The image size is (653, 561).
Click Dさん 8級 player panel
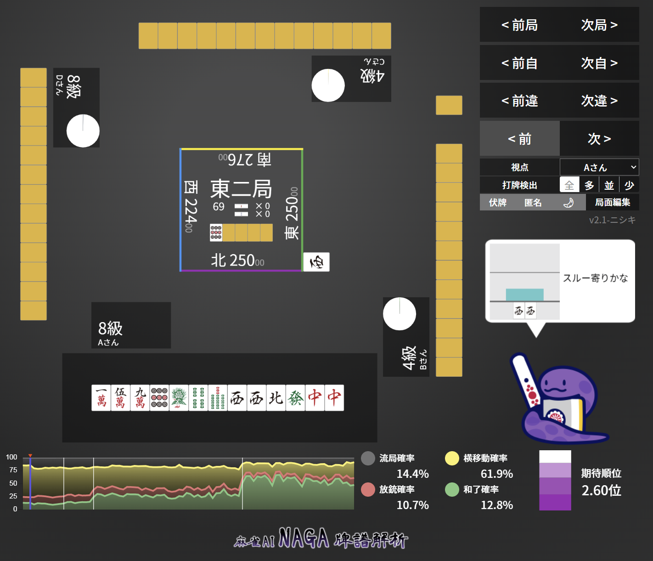pyautogui.click(x=76, y=108)
